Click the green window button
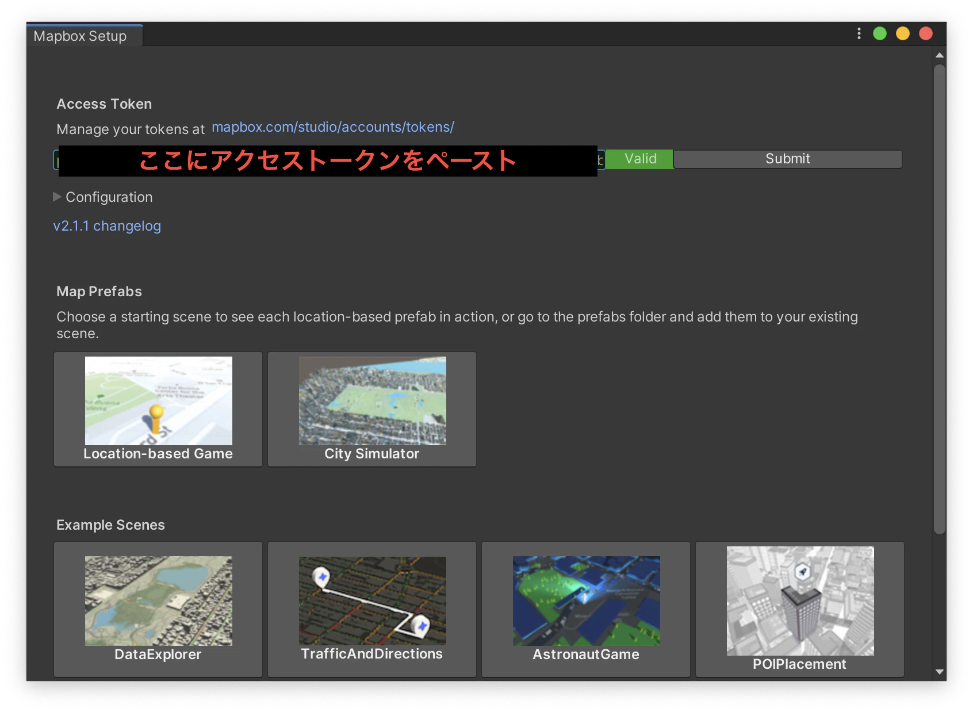Image resolution: width=973 pixels, height=712 pixels. [879, 34]
